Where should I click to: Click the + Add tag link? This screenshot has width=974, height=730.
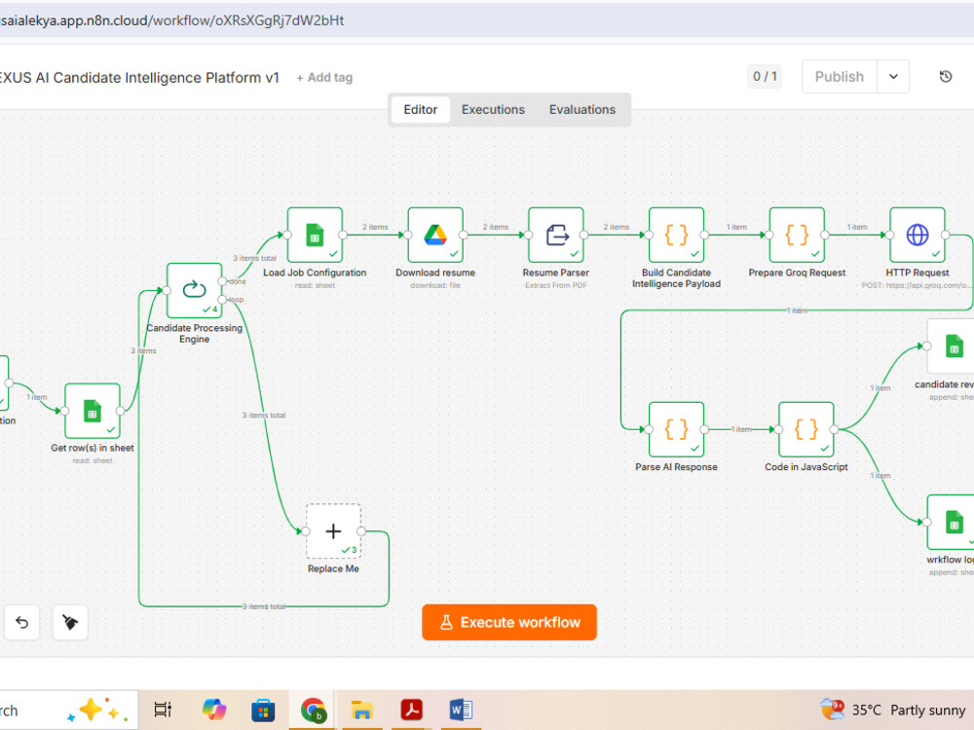[x=324, y=78]
